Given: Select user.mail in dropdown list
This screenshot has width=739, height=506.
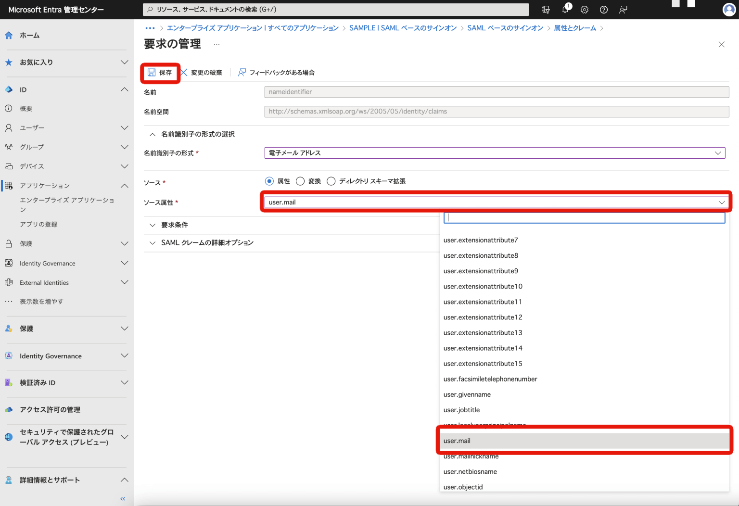Looking at the screenshot, I should (584, 441).
